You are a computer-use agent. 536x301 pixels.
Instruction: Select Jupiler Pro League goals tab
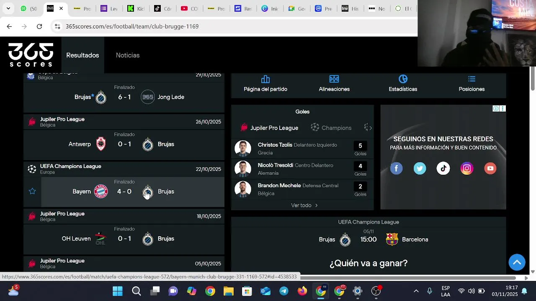click(269, 128)
